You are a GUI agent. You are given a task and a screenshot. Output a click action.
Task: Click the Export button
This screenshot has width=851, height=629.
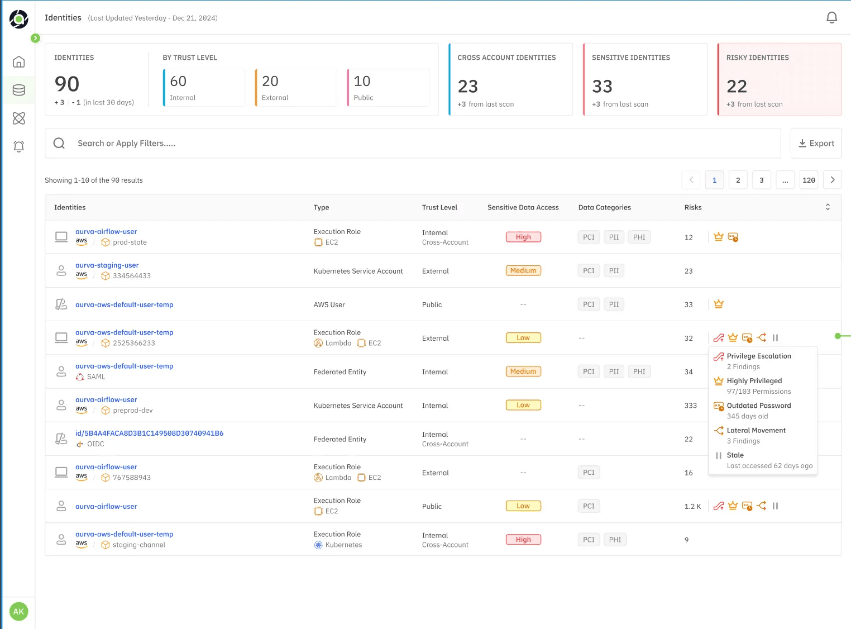click(x=816, y=144)
